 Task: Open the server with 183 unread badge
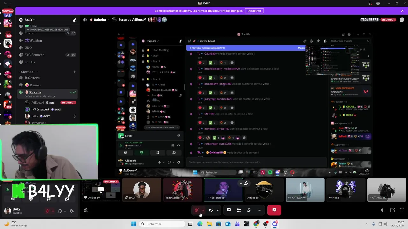(x=8, y=104)
